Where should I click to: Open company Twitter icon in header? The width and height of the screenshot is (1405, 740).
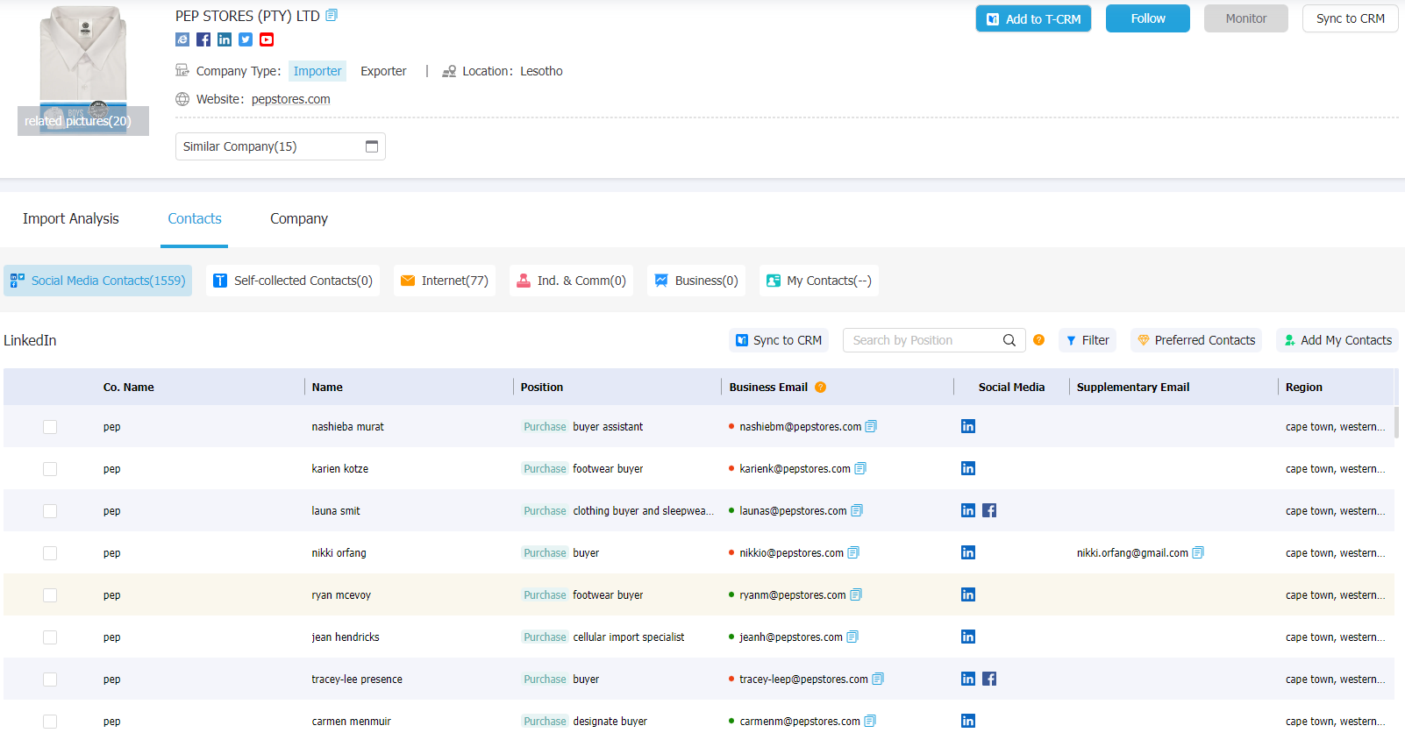pos(246,39)
